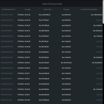
Task: Open session ID 35325601860092
Action: coord(7,57)
